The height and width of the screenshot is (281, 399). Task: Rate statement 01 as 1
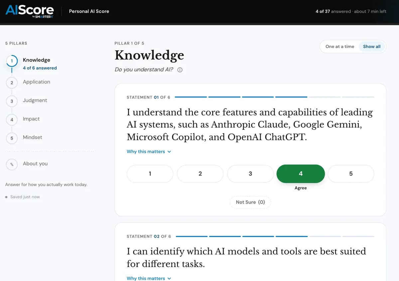150,173
